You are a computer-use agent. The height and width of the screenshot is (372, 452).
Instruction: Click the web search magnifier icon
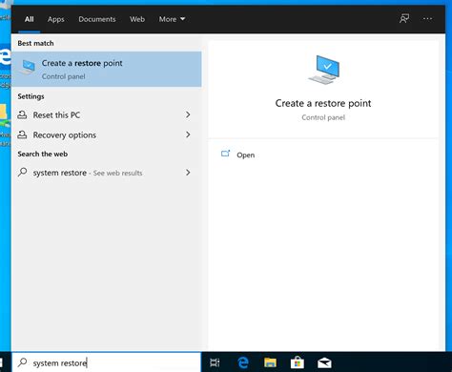22,173
